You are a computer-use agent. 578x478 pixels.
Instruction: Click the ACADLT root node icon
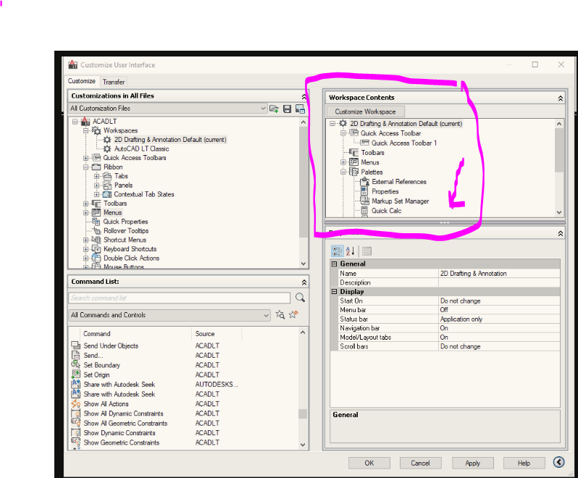click(x=85, y=121)
